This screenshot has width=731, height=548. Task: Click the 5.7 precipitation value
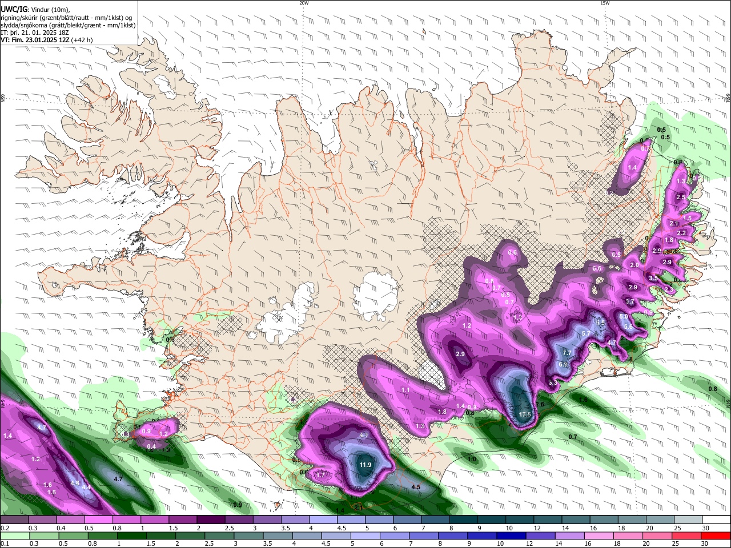coord(586,334)
